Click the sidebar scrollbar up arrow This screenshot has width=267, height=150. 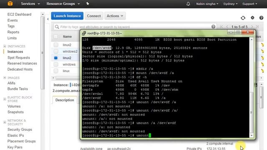pos(43,14)
